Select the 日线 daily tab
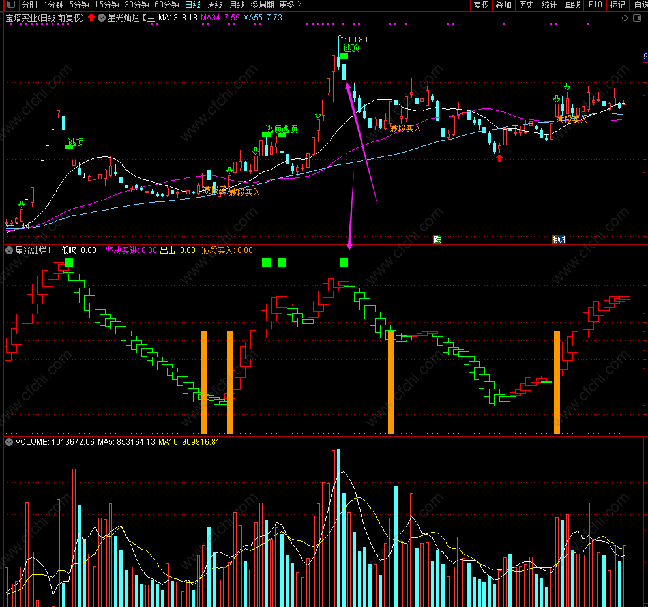 coord(192,5)
